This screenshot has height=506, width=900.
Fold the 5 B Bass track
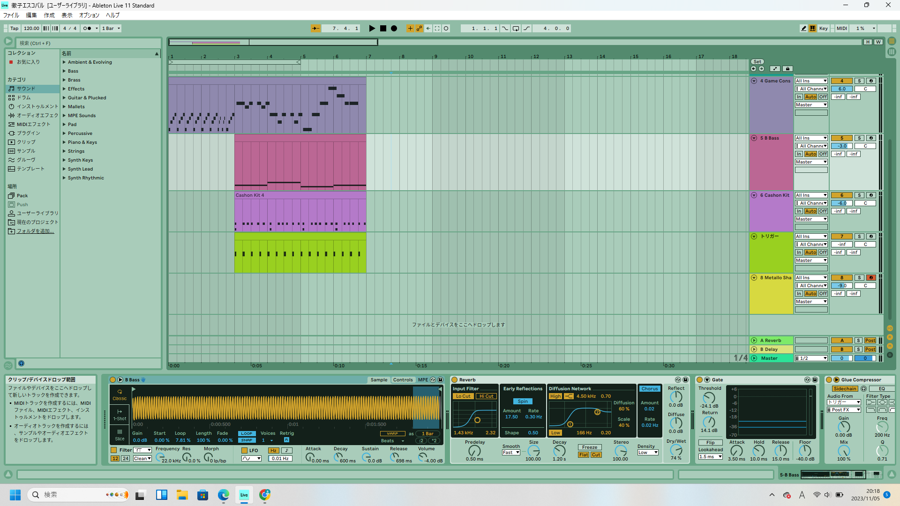[754, 138]
